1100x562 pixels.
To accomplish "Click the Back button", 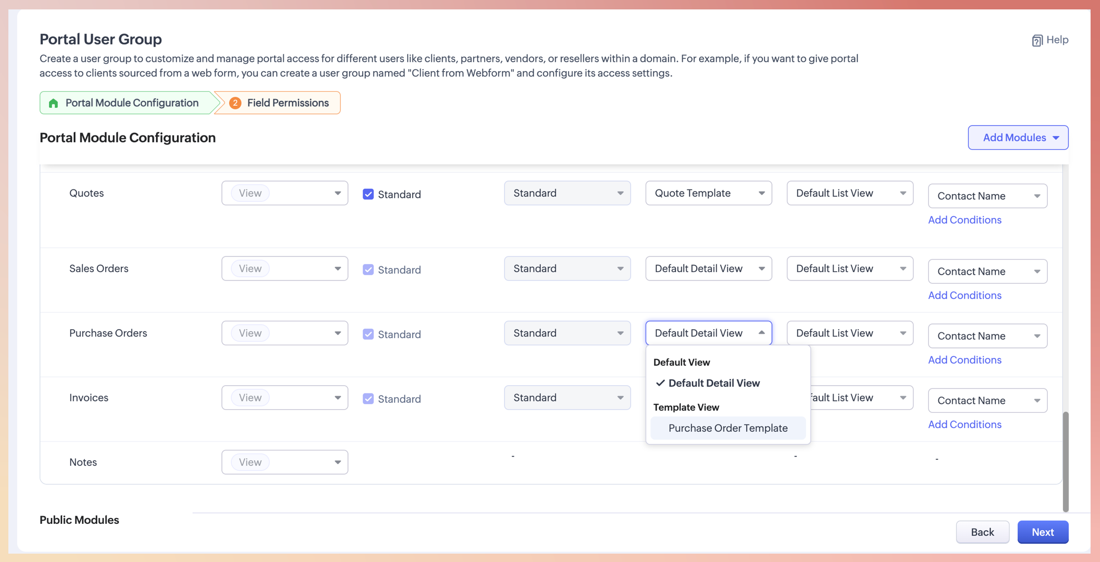I will click(982, 532).
